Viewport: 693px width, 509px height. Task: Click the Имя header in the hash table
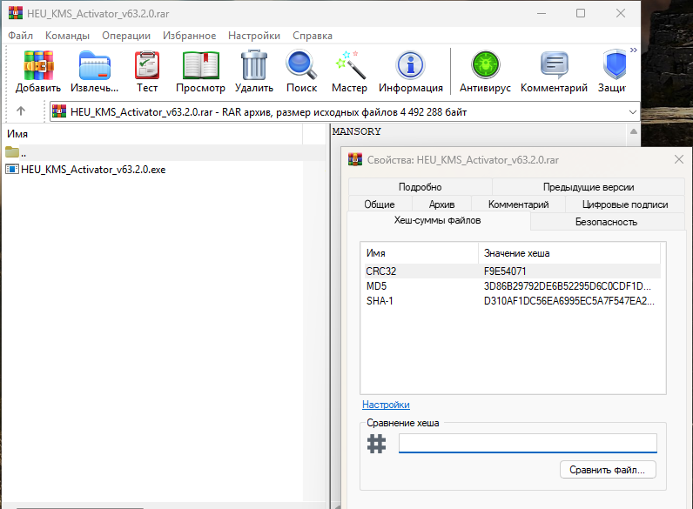point(420,253)
